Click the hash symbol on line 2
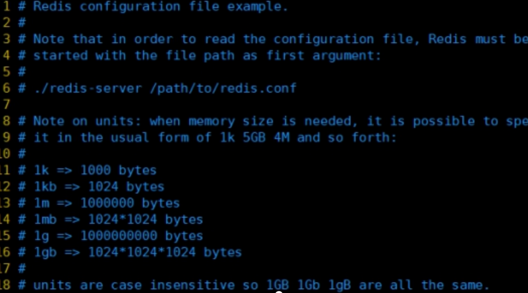Viewport: 528px width, 293px height. (22, 23)
